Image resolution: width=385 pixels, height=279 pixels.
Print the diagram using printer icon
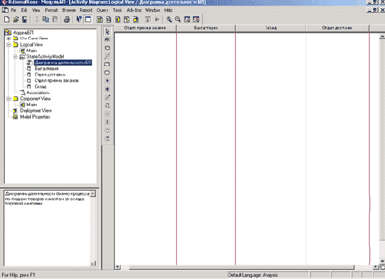pos(67,20)
